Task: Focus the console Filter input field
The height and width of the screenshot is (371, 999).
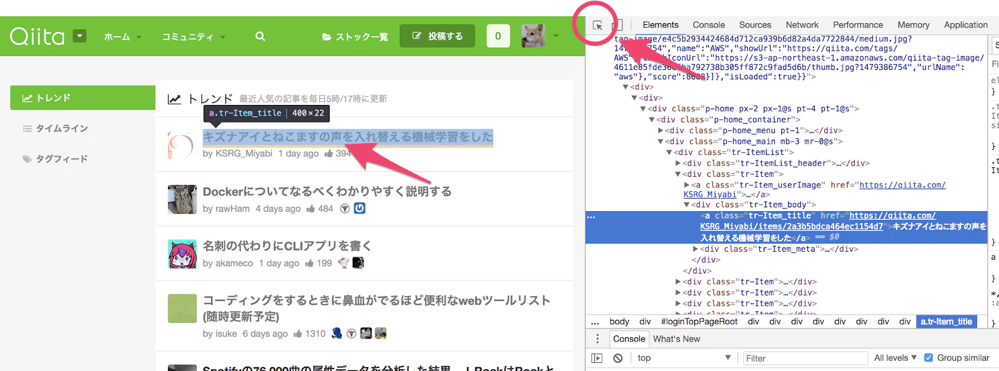Action: tap(805, 358)
